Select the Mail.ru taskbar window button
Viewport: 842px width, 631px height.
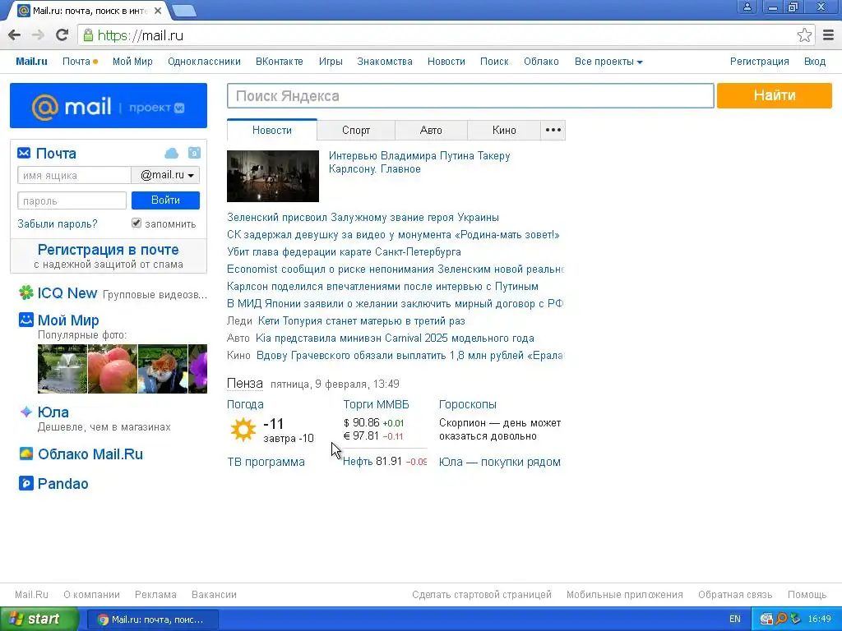click(x=152, y=619)
